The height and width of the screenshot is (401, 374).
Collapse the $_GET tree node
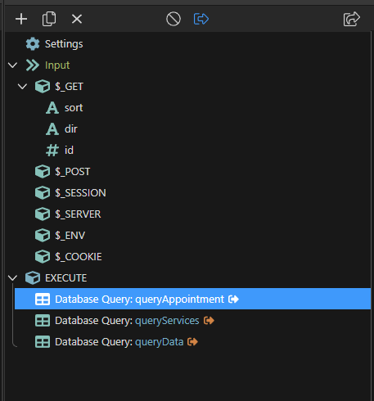click(x=22, y=87)
